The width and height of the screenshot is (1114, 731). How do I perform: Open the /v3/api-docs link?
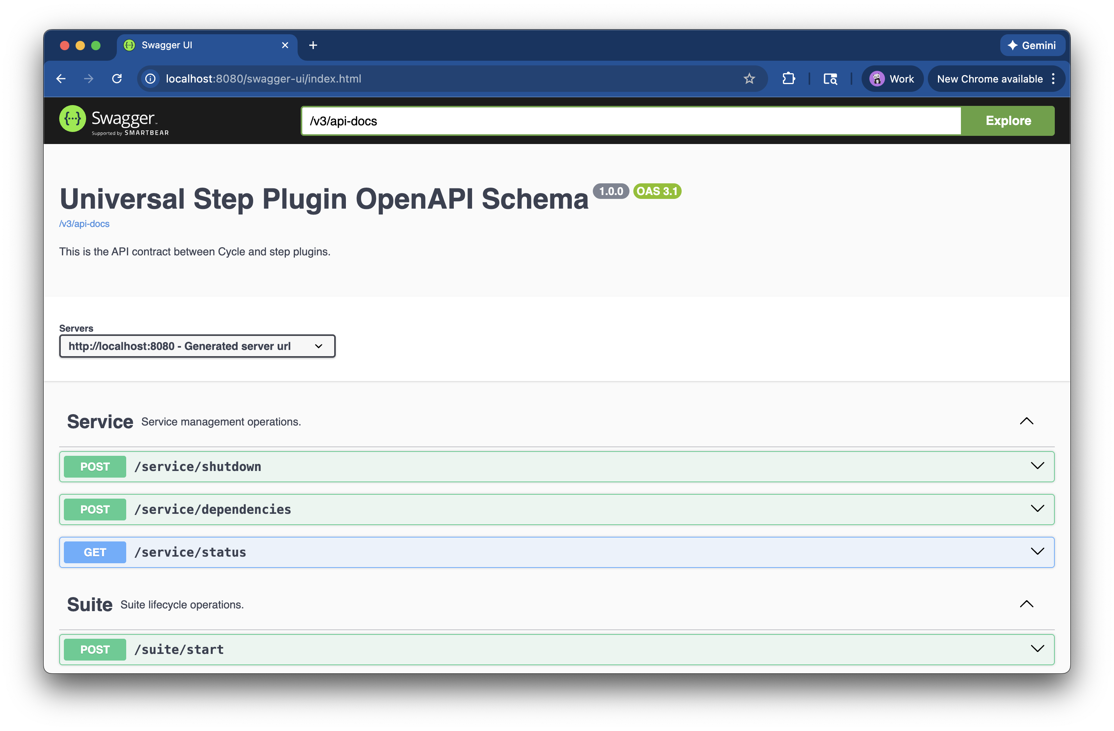tap(84, 223)
